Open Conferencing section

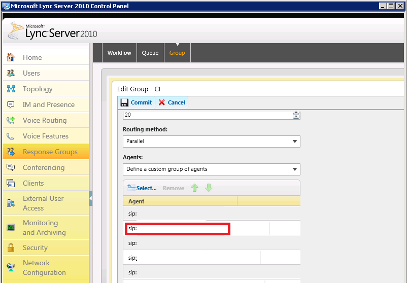[46, 167]
